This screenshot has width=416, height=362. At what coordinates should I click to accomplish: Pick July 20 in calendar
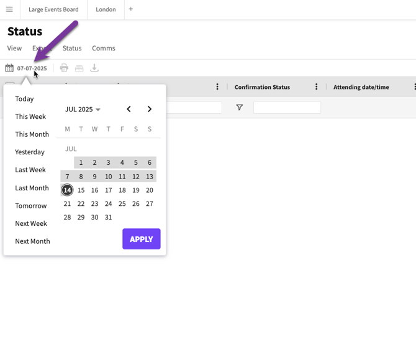[150, 190]
